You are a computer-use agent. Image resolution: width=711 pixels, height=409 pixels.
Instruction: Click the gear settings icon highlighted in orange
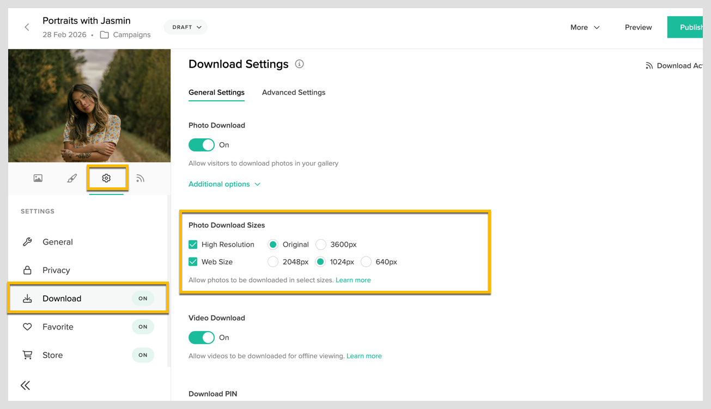(x=107, y=178)
